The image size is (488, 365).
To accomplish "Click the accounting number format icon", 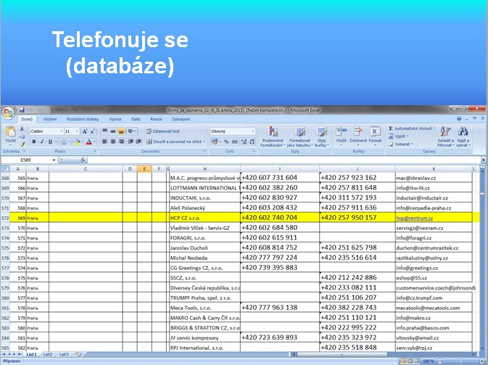I will 215,142.
